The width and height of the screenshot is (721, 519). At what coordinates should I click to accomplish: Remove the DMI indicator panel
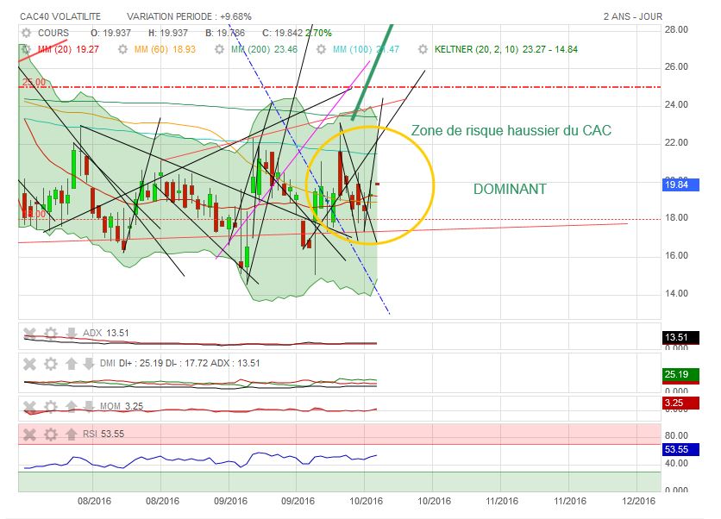pyautogui.click(x=30, y=364)
